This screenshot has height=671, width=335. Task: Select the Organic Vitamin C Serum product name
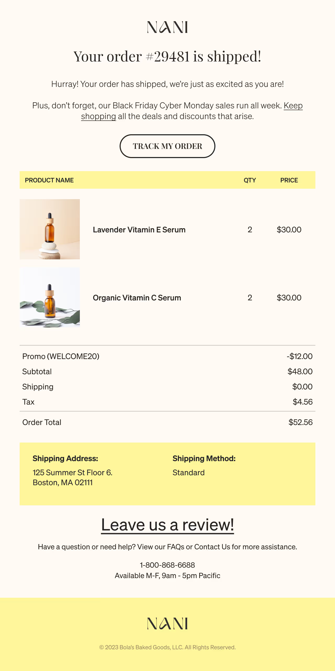[x=137, y=298]
